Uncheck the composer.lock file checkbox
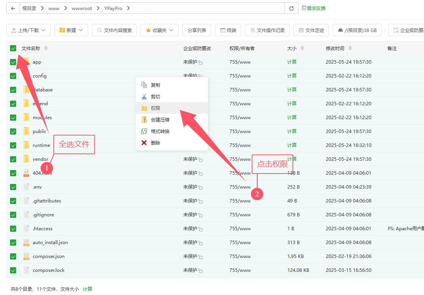 click(13, 270)
